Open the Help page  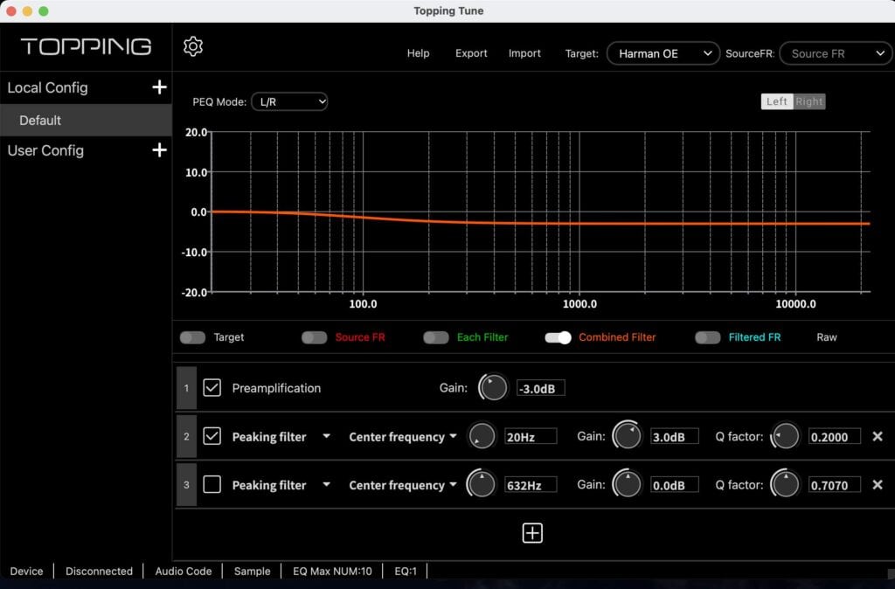pos(418,52)
